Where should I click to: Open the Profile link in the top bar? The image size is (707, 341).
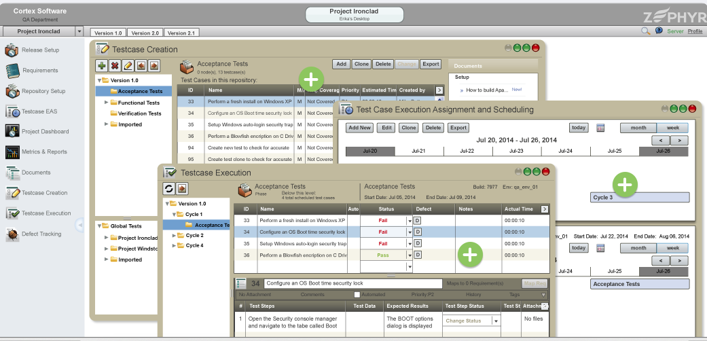click(695, 31)
